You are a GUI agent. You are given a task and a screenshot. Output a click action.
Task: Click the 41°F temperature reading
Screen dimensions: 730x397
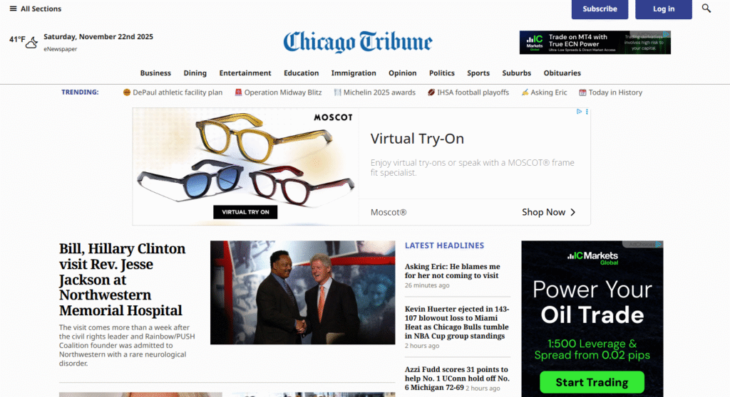tap(17, 40)
